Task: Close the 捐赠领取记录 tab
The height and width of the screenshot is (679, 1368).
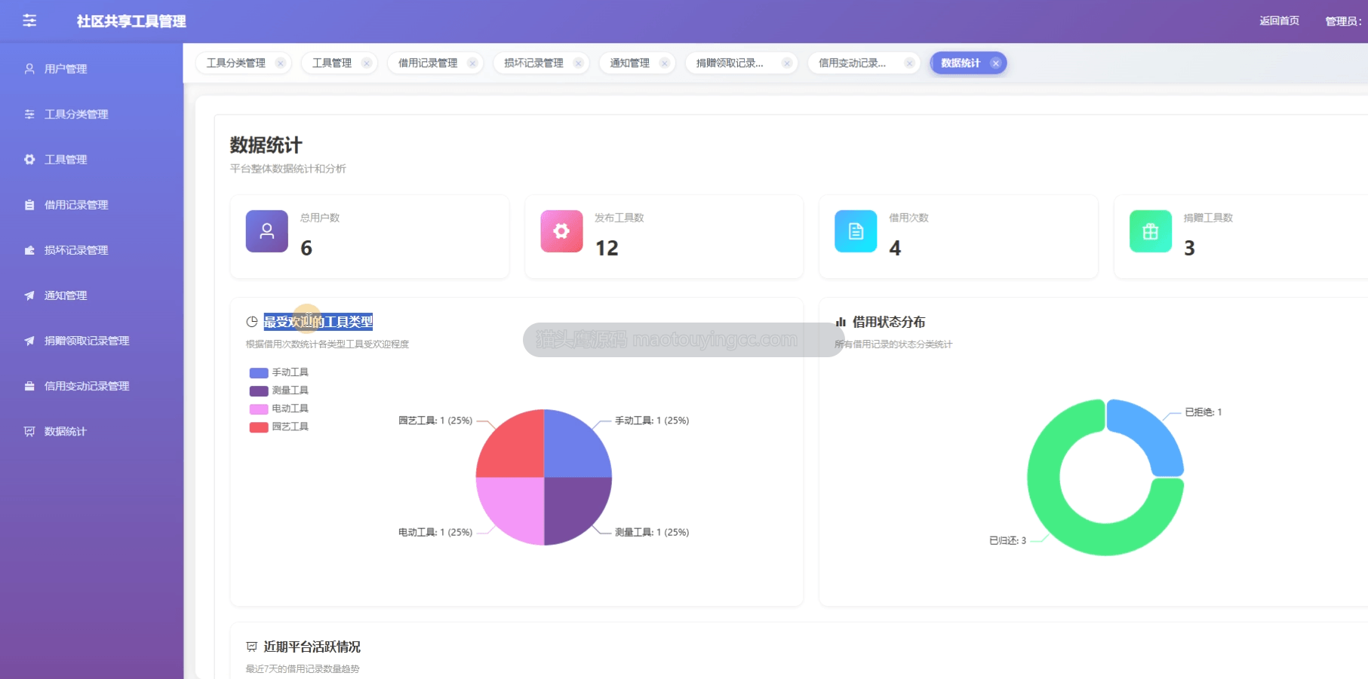Action: (x=787, y=63)
